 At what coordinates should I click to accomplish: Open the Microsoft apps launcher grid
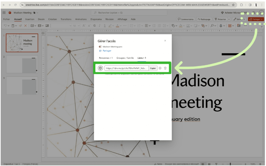4,12
